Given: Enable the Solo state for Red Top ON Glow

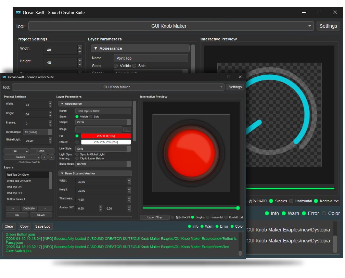Looking at the screenshot, I should click(91, 117).
